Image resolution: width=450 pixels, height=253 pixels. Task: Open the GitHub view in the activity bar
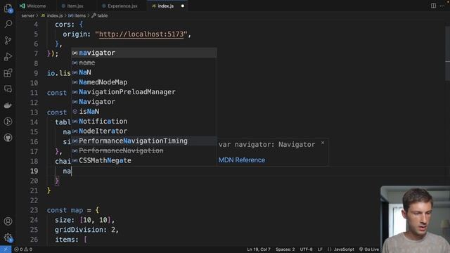click(x=8, y=138)
